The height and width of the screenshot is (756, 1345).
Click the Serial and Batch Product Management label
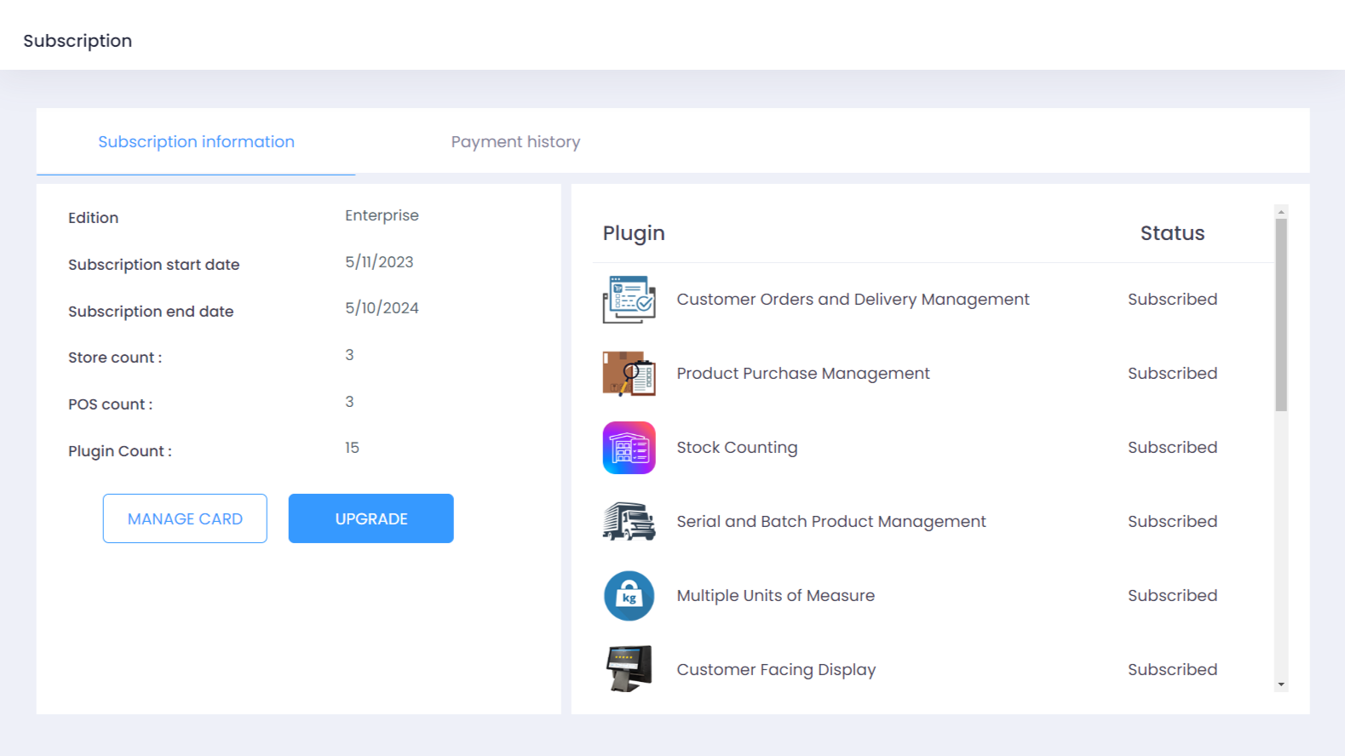tap(831, 522)
